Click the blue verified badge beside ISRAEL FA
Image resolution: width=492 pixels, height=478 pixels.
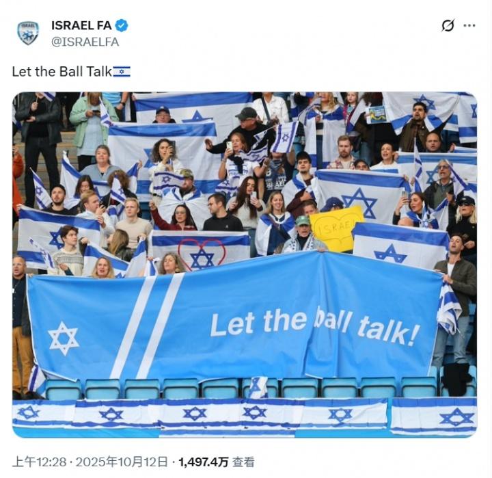tap(122, 25)
